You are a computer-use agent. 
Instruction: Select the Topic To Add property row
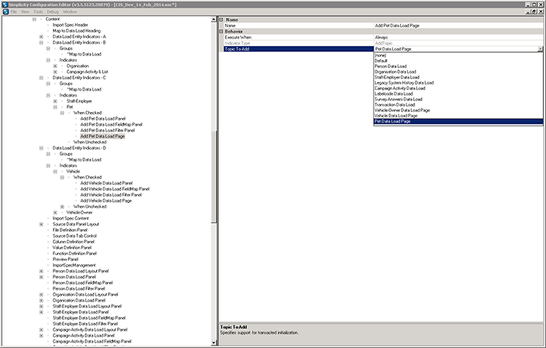(x=299, y=49)
